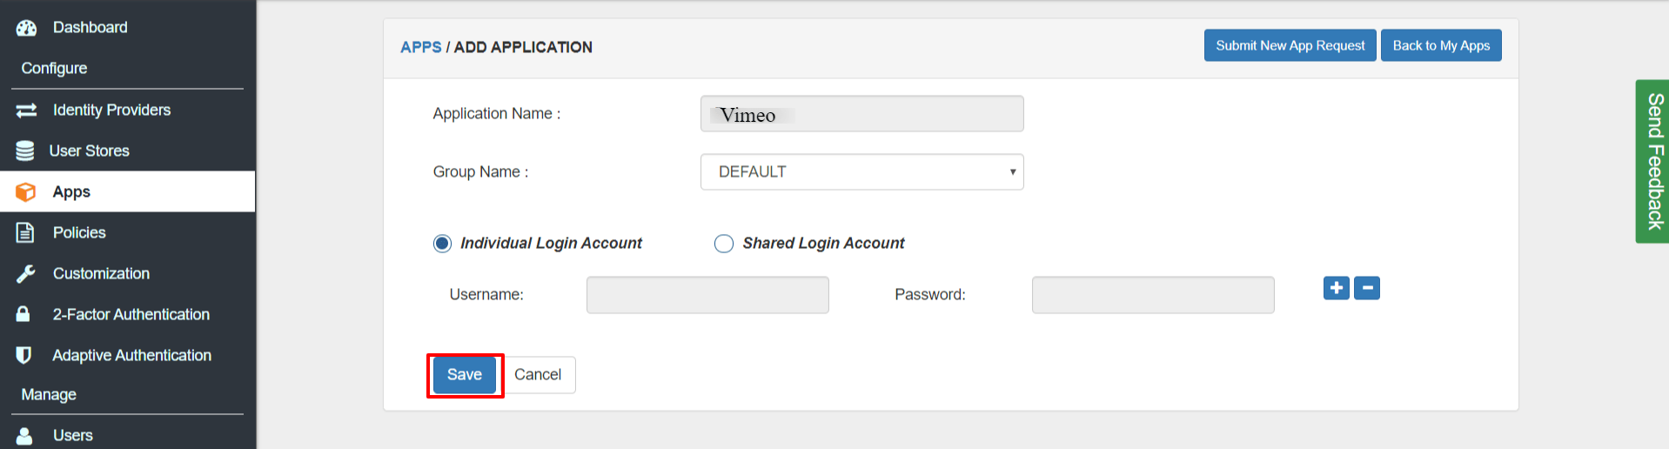Viewport: 1669px width, 449px height.
Task: Go to Identity Providers menu item
Action: click(x=111, y=111)
